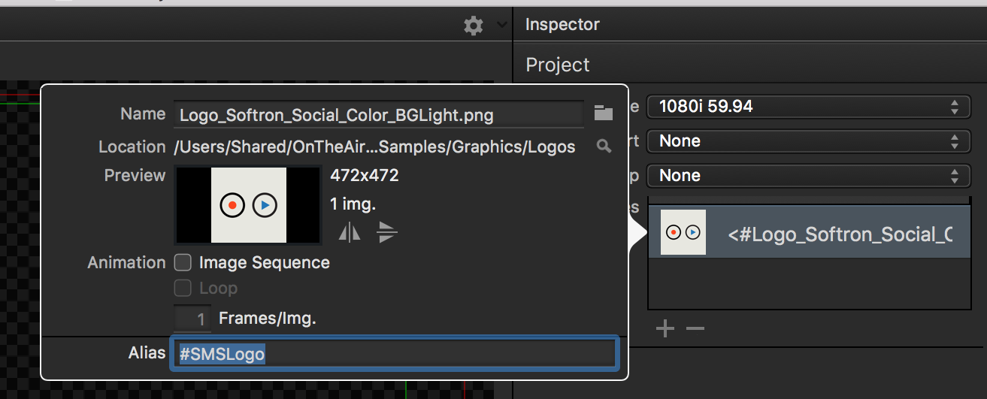This screenshot has height=399, width=987.
Task: Click the preview image in the popover
Action: pos(249,205)
